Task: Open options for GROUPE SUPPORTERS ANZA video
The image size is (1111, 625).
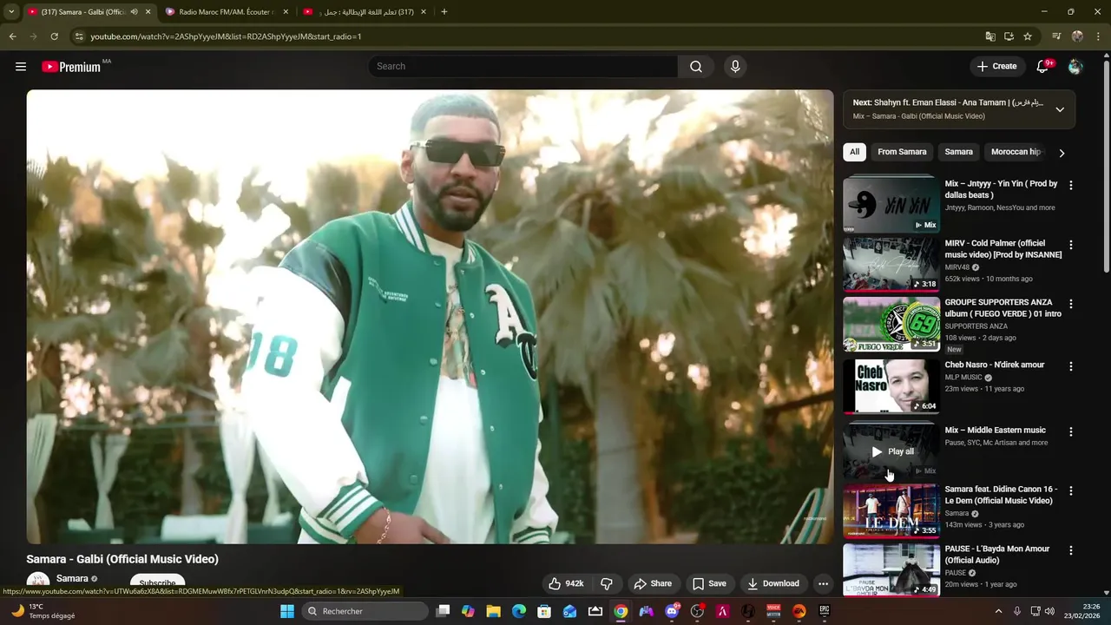Action: (x=1070, y=304)
